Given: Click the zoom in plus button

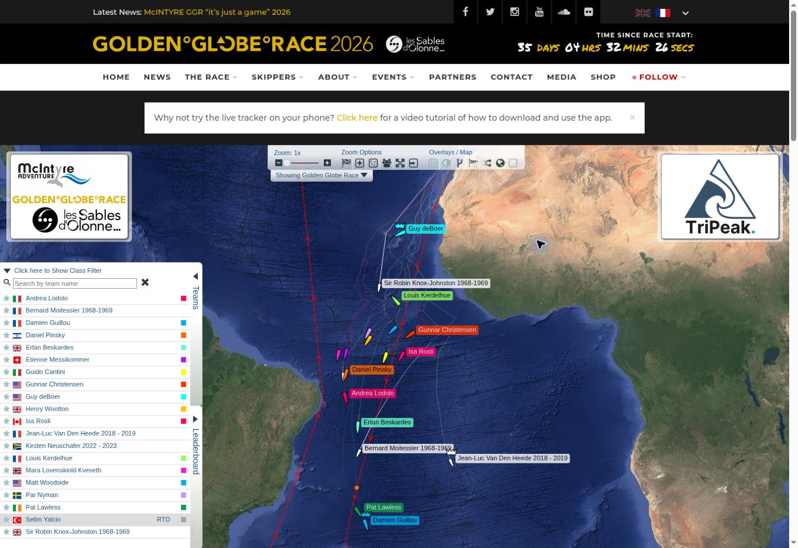Looking at the screenshot, I should tap(327, 163).
